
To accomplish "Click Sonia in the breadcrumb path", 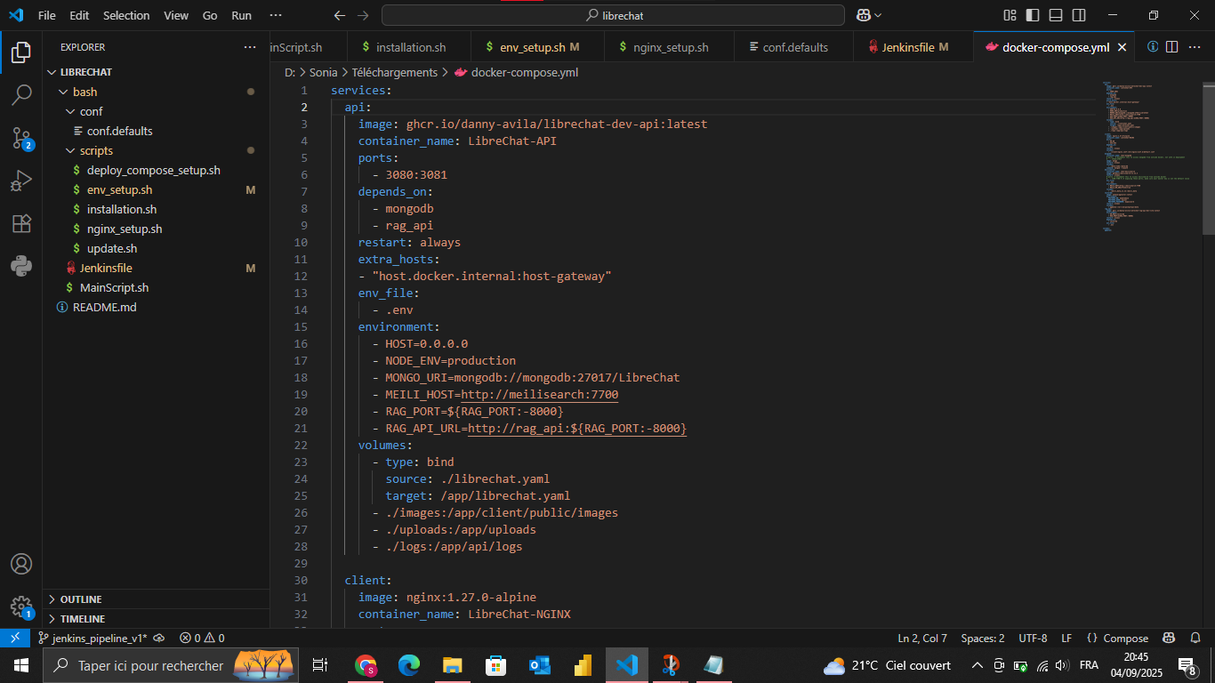I will coord(323,72).
